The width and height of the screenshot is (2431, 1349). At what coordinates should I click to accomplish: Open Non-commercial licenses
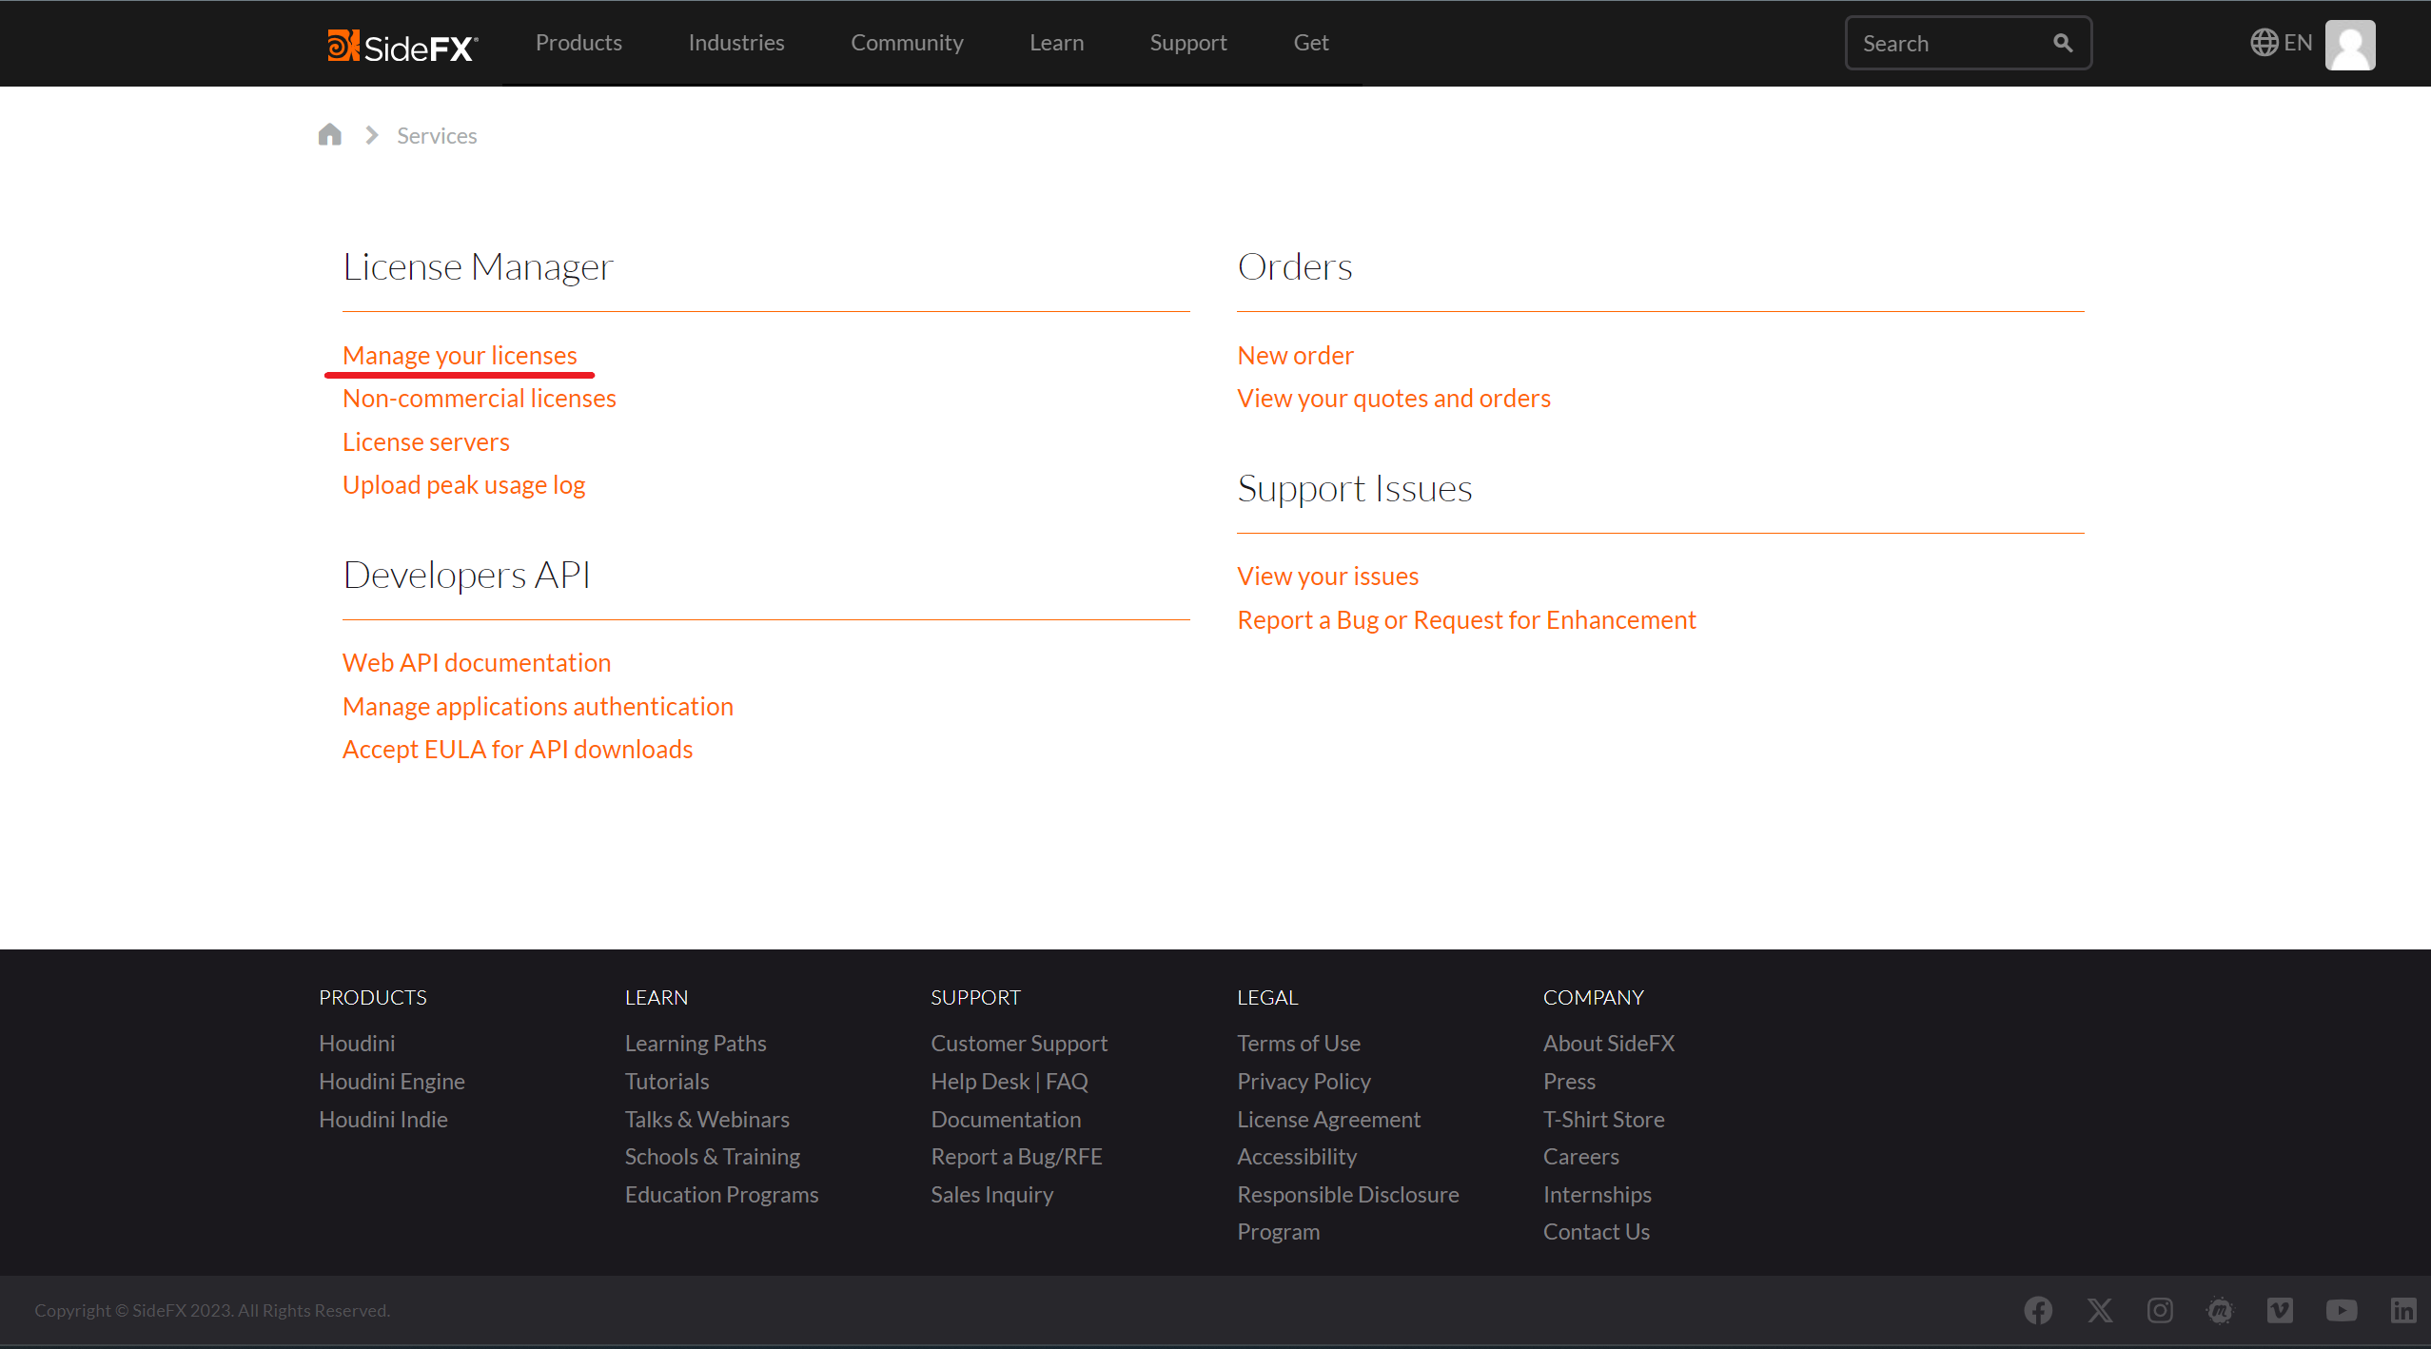tap(480, 398)
